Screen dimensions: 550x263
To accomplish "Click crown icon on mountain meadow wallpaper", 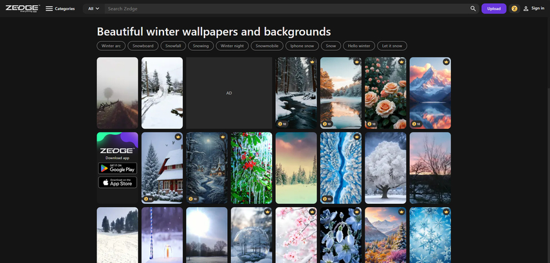I will point(401,212).
